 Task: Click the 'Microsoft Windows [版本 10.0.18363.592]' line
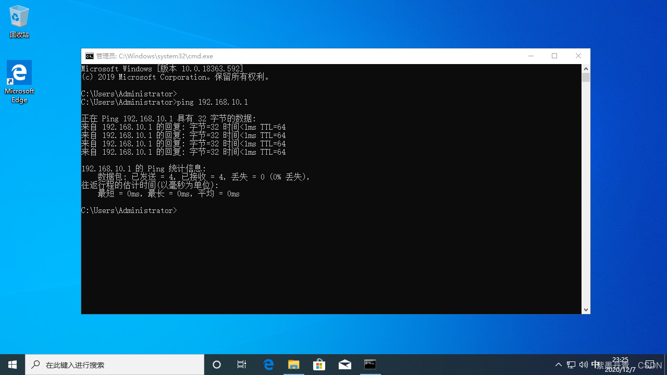click(x=163, y=69)
